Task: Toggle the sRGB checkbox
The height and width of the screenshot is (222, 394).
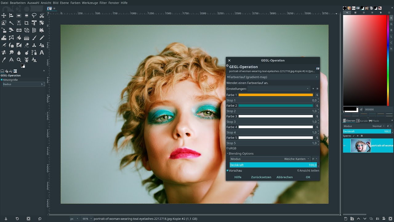Action: [x=227, y=148]
